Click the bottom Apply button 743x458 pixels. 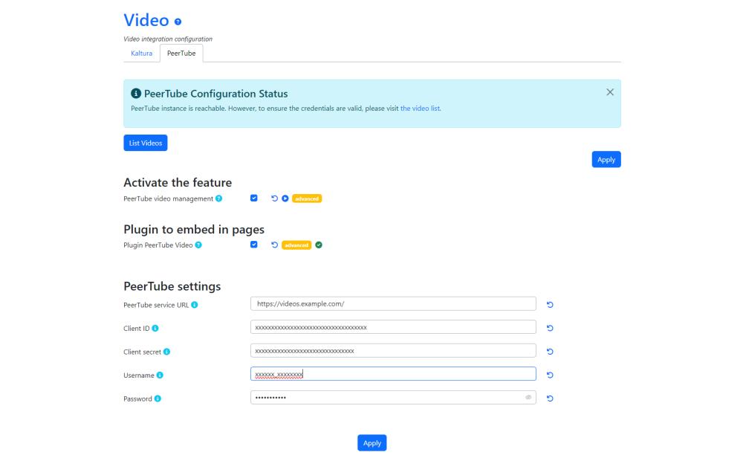tap(372, 443)
